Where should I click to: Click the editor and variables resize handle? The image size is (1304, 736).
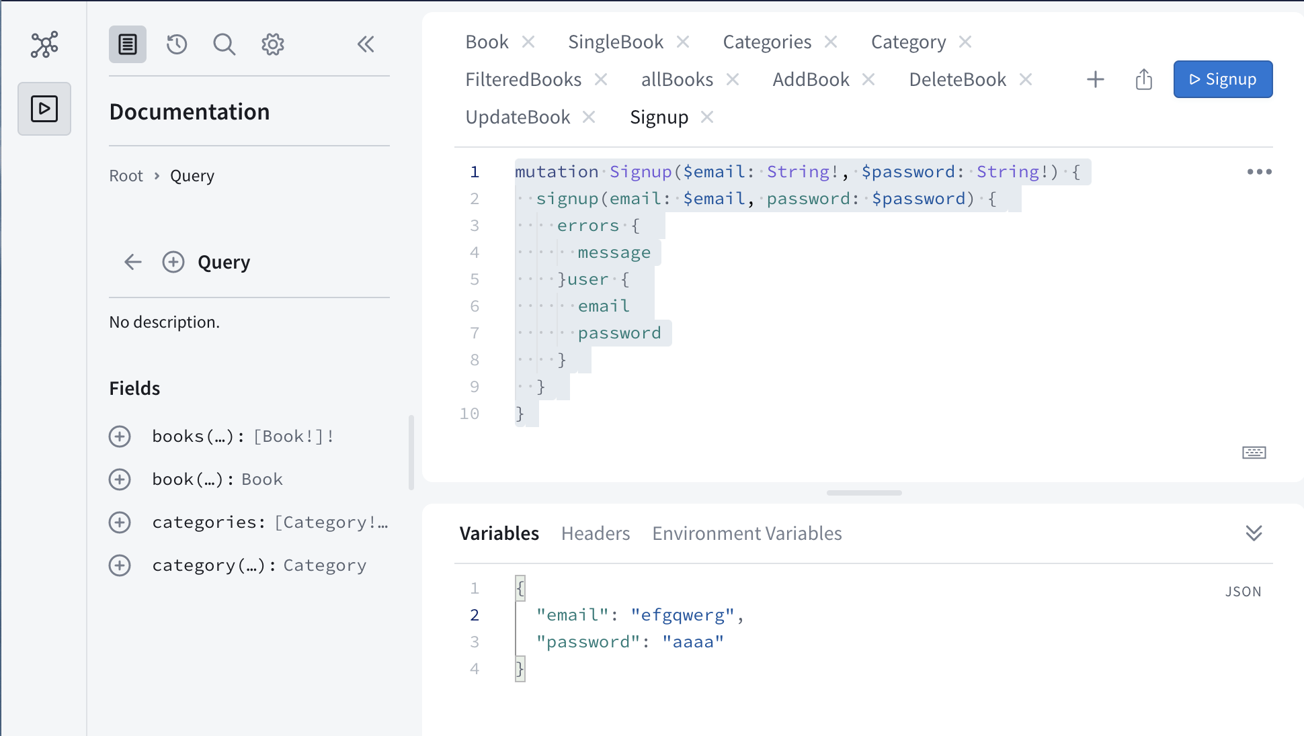click(x=864, y=493)
